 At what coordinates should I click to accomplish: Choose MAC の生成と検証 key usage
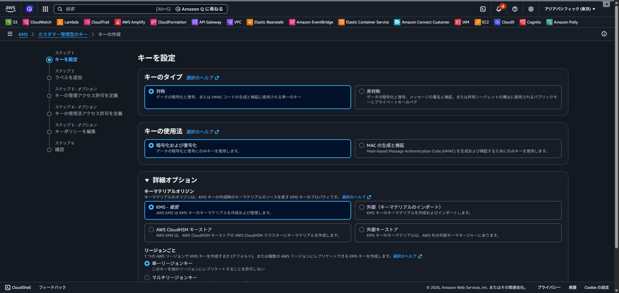(458, 149)
